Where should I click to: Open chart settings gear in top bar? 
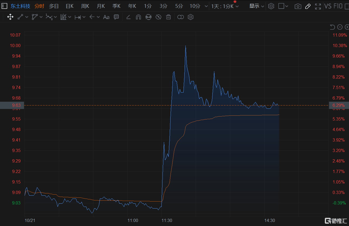click(x=271, y=6)
